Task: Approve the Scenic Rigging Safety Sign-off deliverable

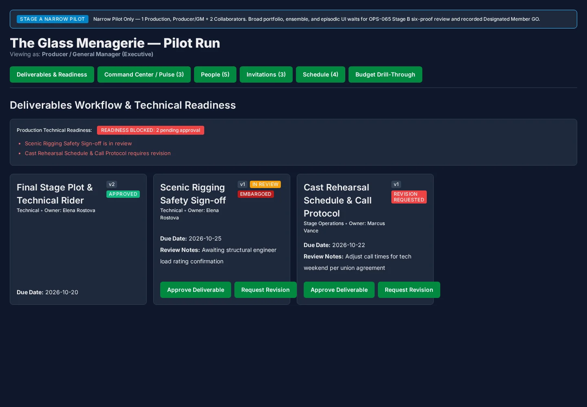Action: tap(196, 290)
